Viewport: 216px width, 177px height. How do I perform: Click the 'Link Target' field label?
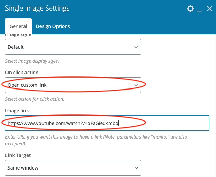18,155
